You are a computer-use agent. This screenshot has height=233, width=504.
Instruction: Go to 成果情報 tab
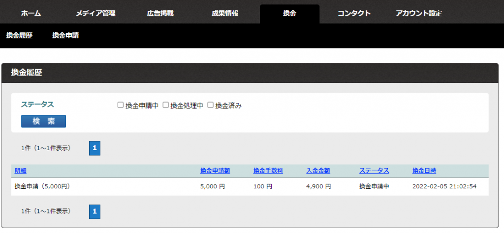click(224, 14)
